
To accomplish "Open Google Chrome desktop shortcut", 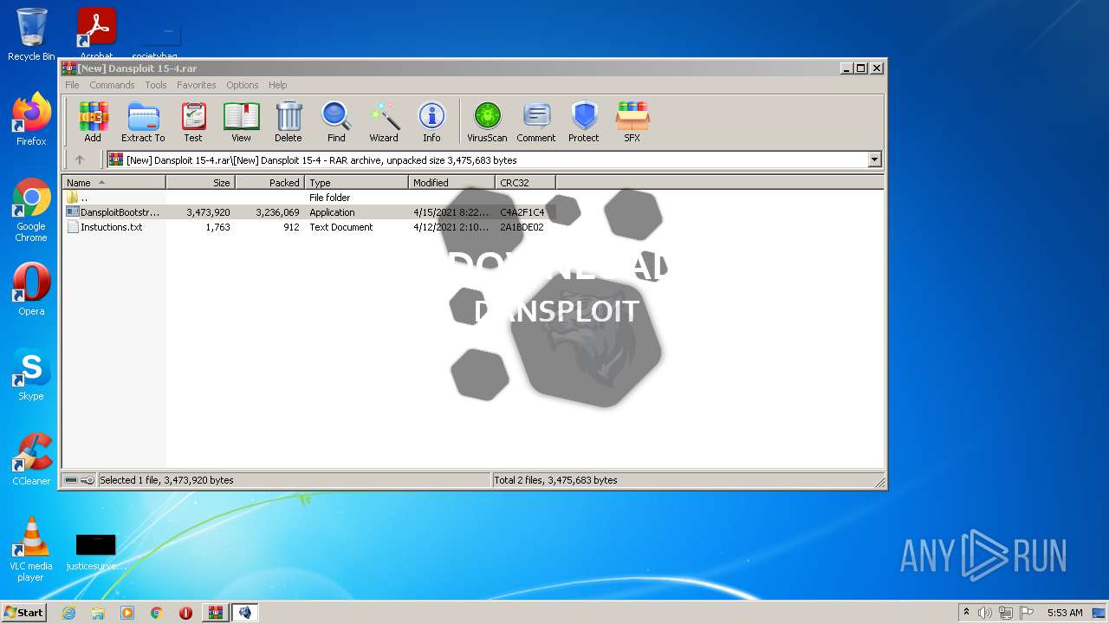I will click(31, 211).
